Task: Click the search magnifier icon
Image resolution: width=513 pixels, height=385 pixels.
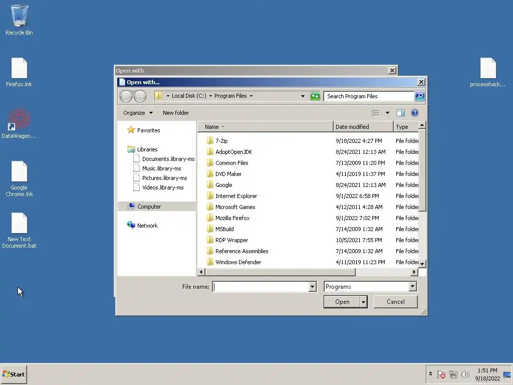Action: click(x=420, y=96)
